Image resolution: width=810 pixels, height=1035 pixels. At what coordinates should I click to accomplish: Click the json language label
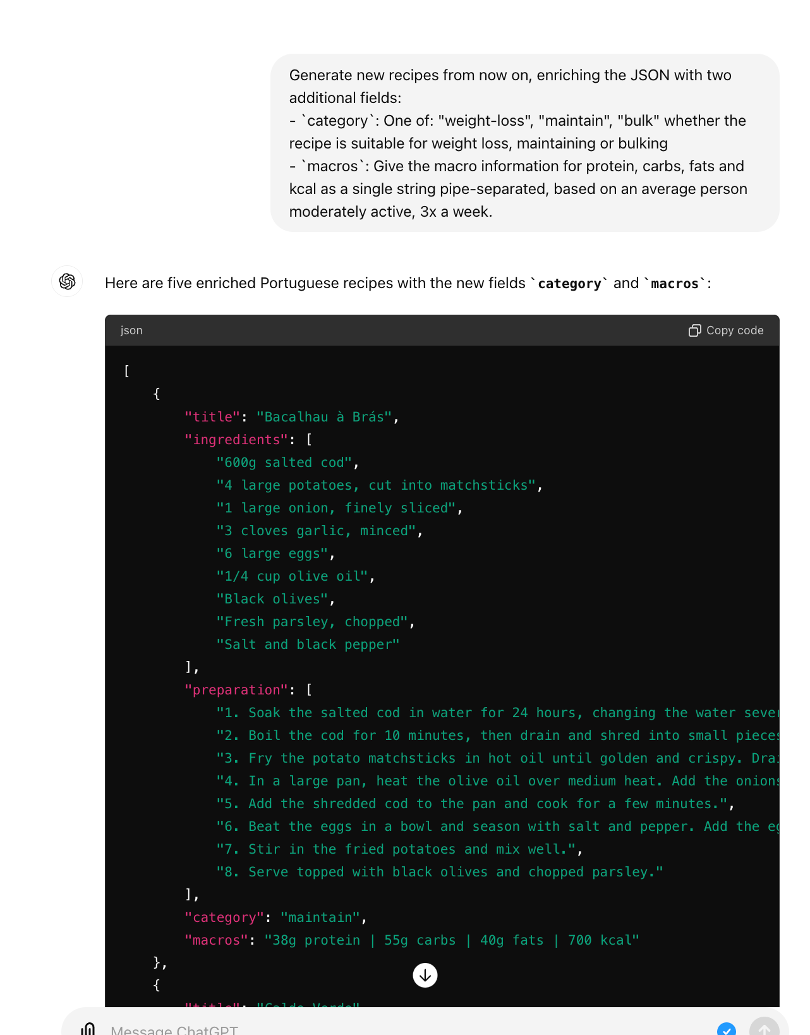(131, 330)
